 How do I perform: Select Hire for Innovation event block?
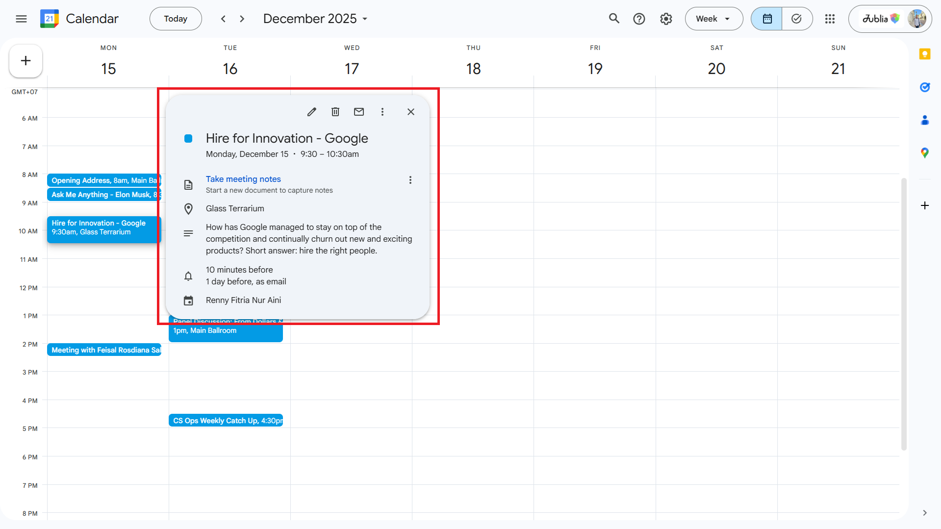coord(104,229)
